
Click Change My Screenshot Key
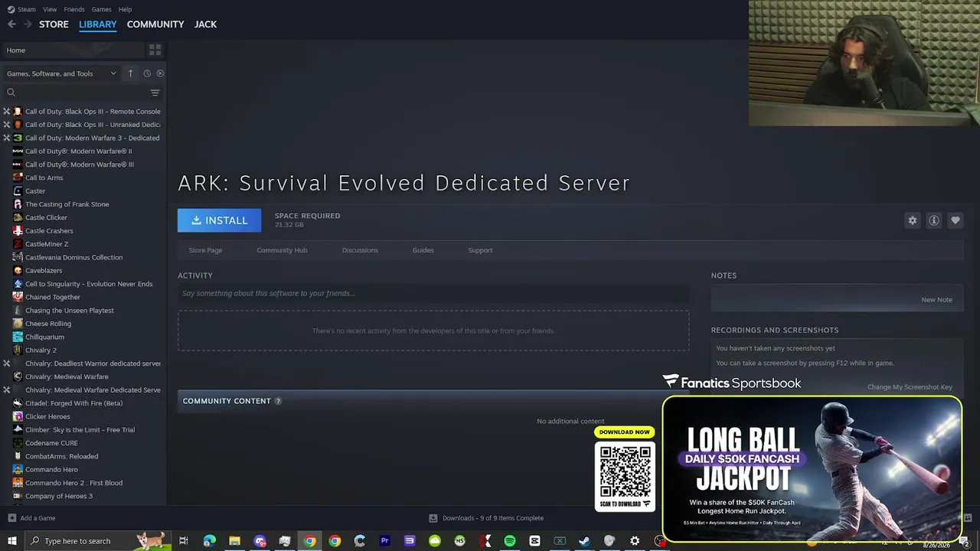tap(910, 387)
